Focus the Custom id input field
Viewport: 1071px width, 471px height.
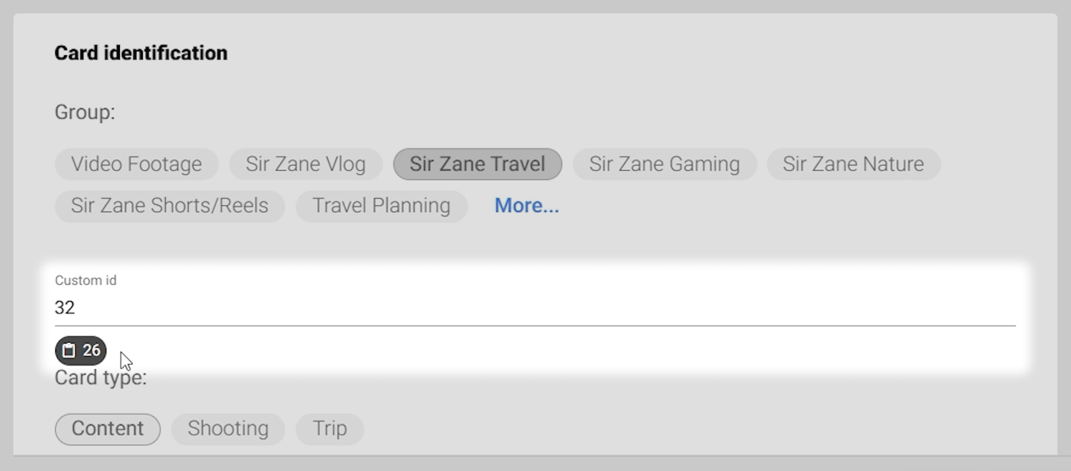pyautogui.click(x=535, y=308)
